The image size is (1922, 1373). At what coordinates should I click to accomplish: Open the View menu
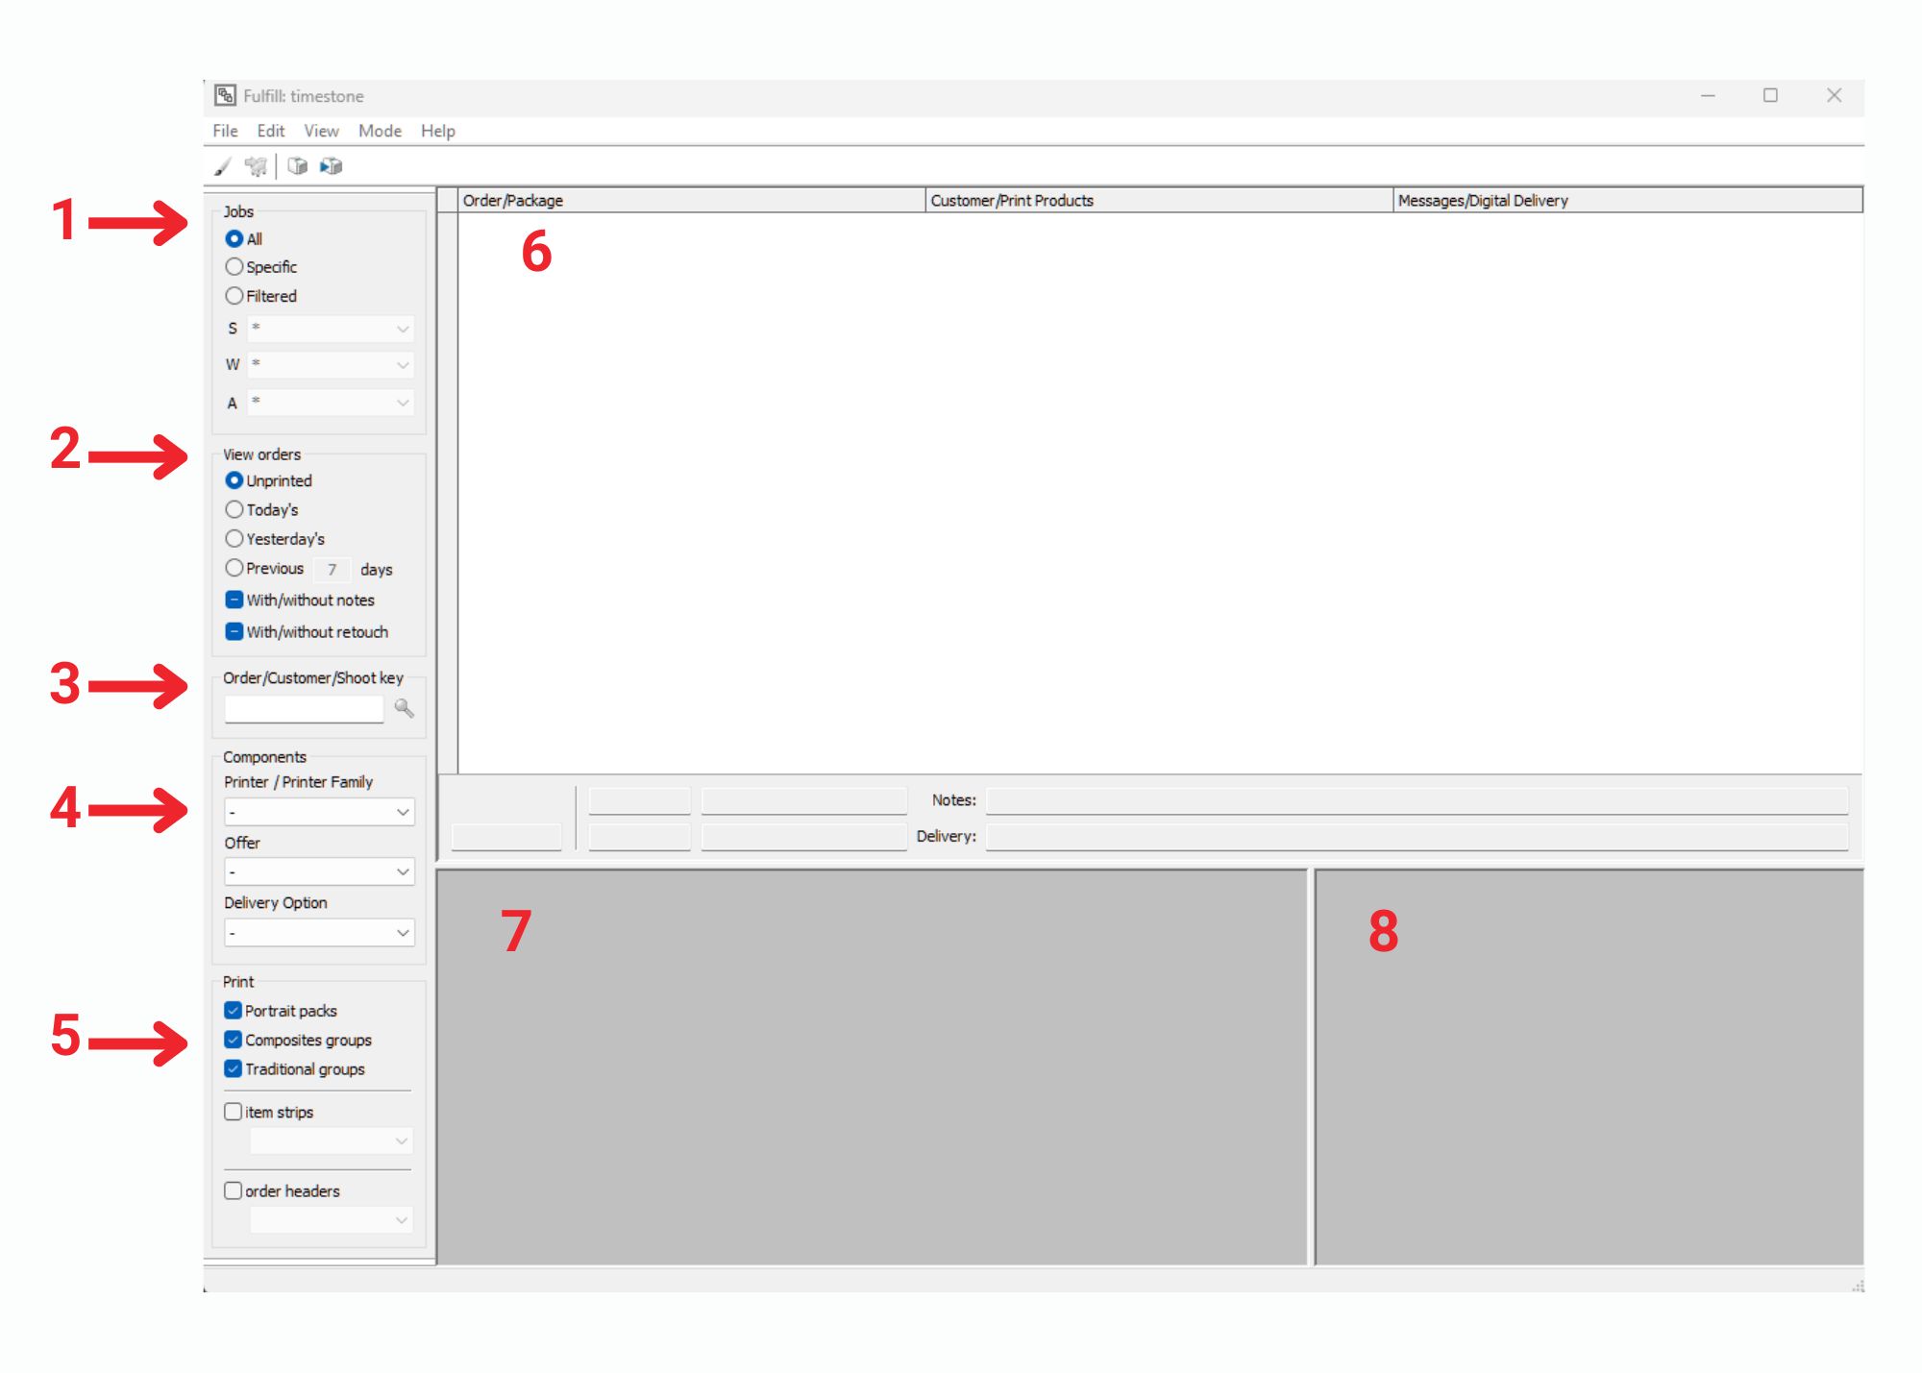321,131
